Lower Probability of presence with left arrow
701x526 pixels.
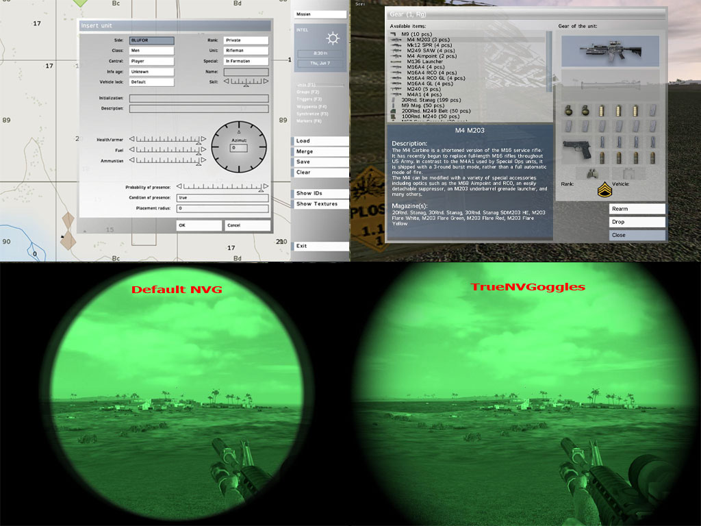(179, 186)
